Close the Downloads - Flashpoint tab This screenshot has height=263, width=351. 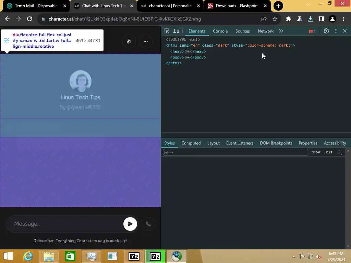[x=265, y=6]
